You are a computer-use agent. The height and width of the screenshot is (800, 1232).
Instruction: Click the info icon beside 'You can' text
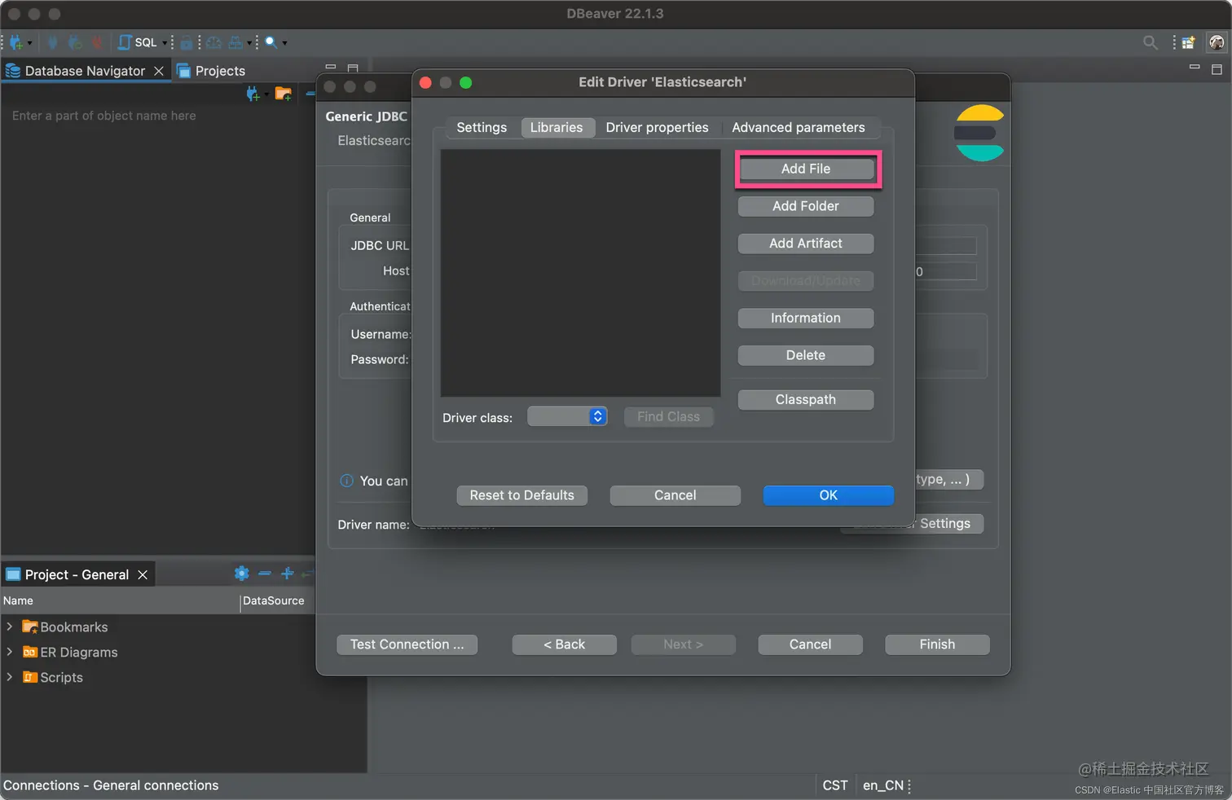coord(346,481)
